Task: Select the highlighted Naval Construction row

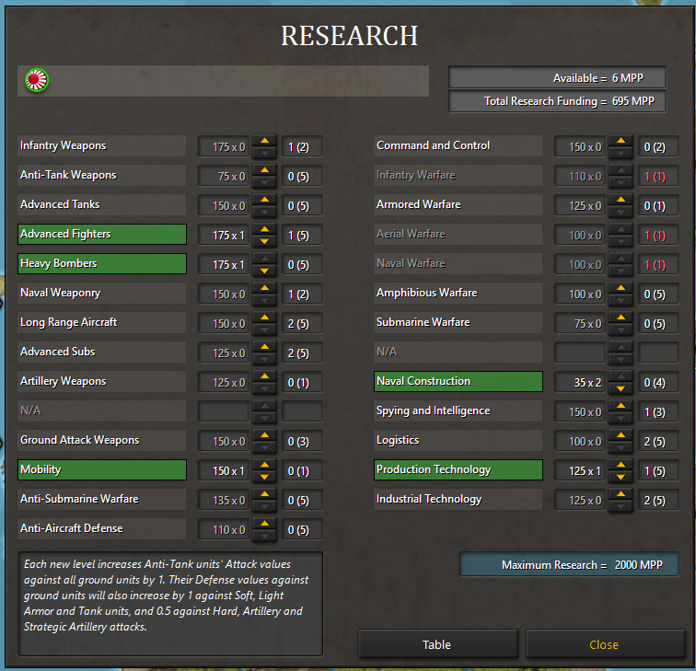Action: point(458,382)
